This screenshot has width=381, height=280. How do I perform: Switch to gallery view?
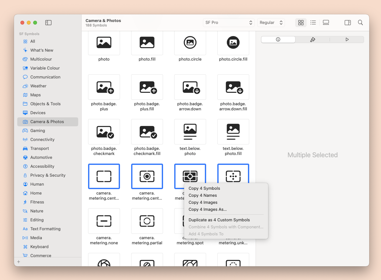(326, 23)
